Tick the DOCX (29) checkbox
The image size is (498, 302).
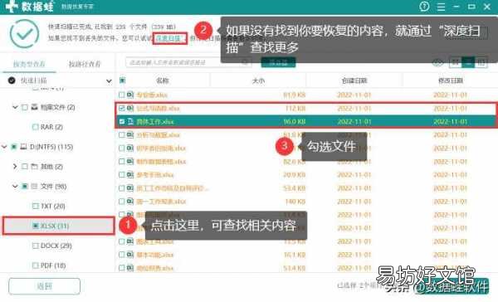pyautogui.click(x=35, y=246)
